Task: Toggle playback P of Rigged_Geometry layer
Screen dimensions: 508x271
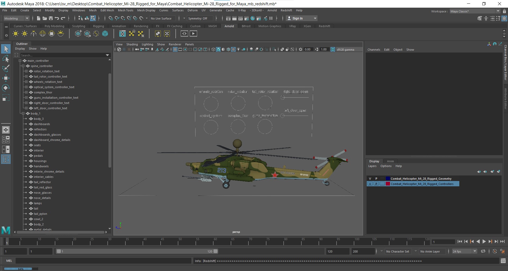Action: [376, 179]
